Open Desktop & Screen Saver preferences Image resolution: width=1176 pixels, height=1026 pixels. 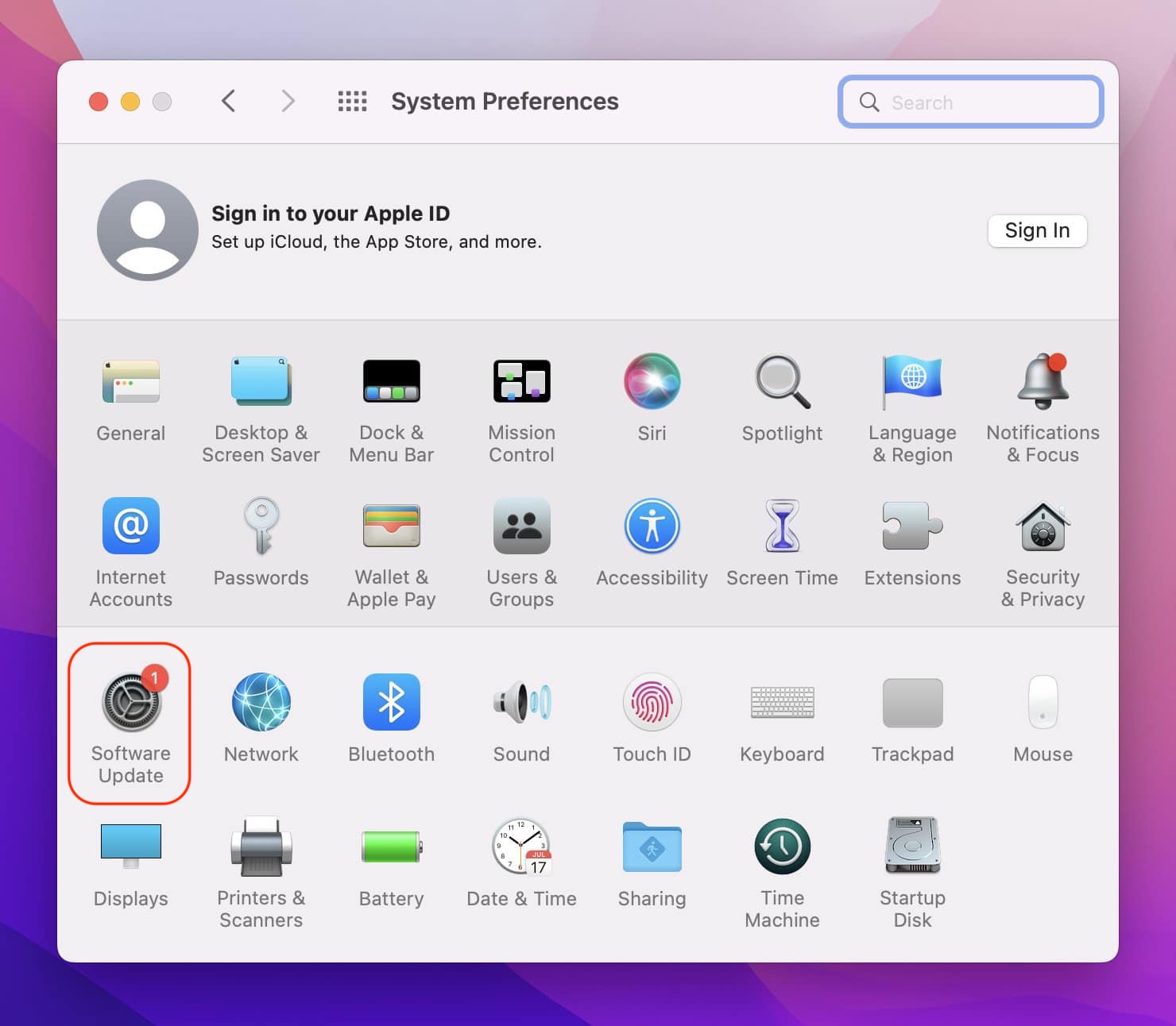point(261,382)
